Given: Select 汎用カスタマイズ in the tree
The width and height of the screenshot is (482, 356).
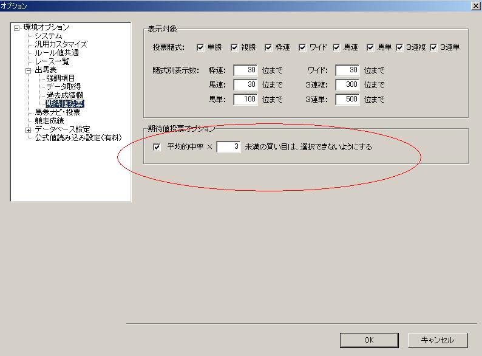Looking at the screenshot, I should click(x=61, y=44).
